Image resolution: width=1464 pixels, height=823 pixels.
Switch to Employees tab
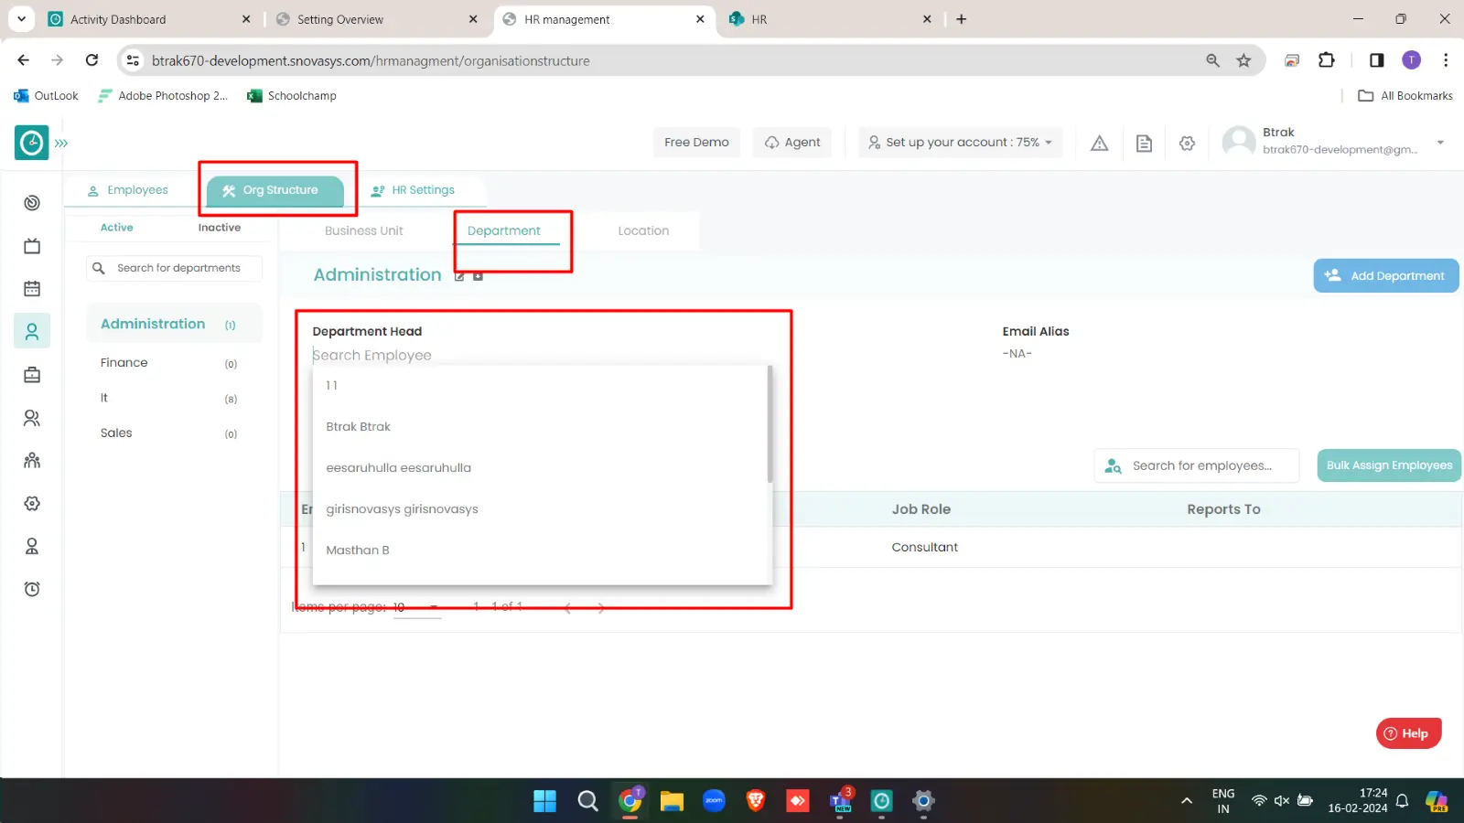127,190
